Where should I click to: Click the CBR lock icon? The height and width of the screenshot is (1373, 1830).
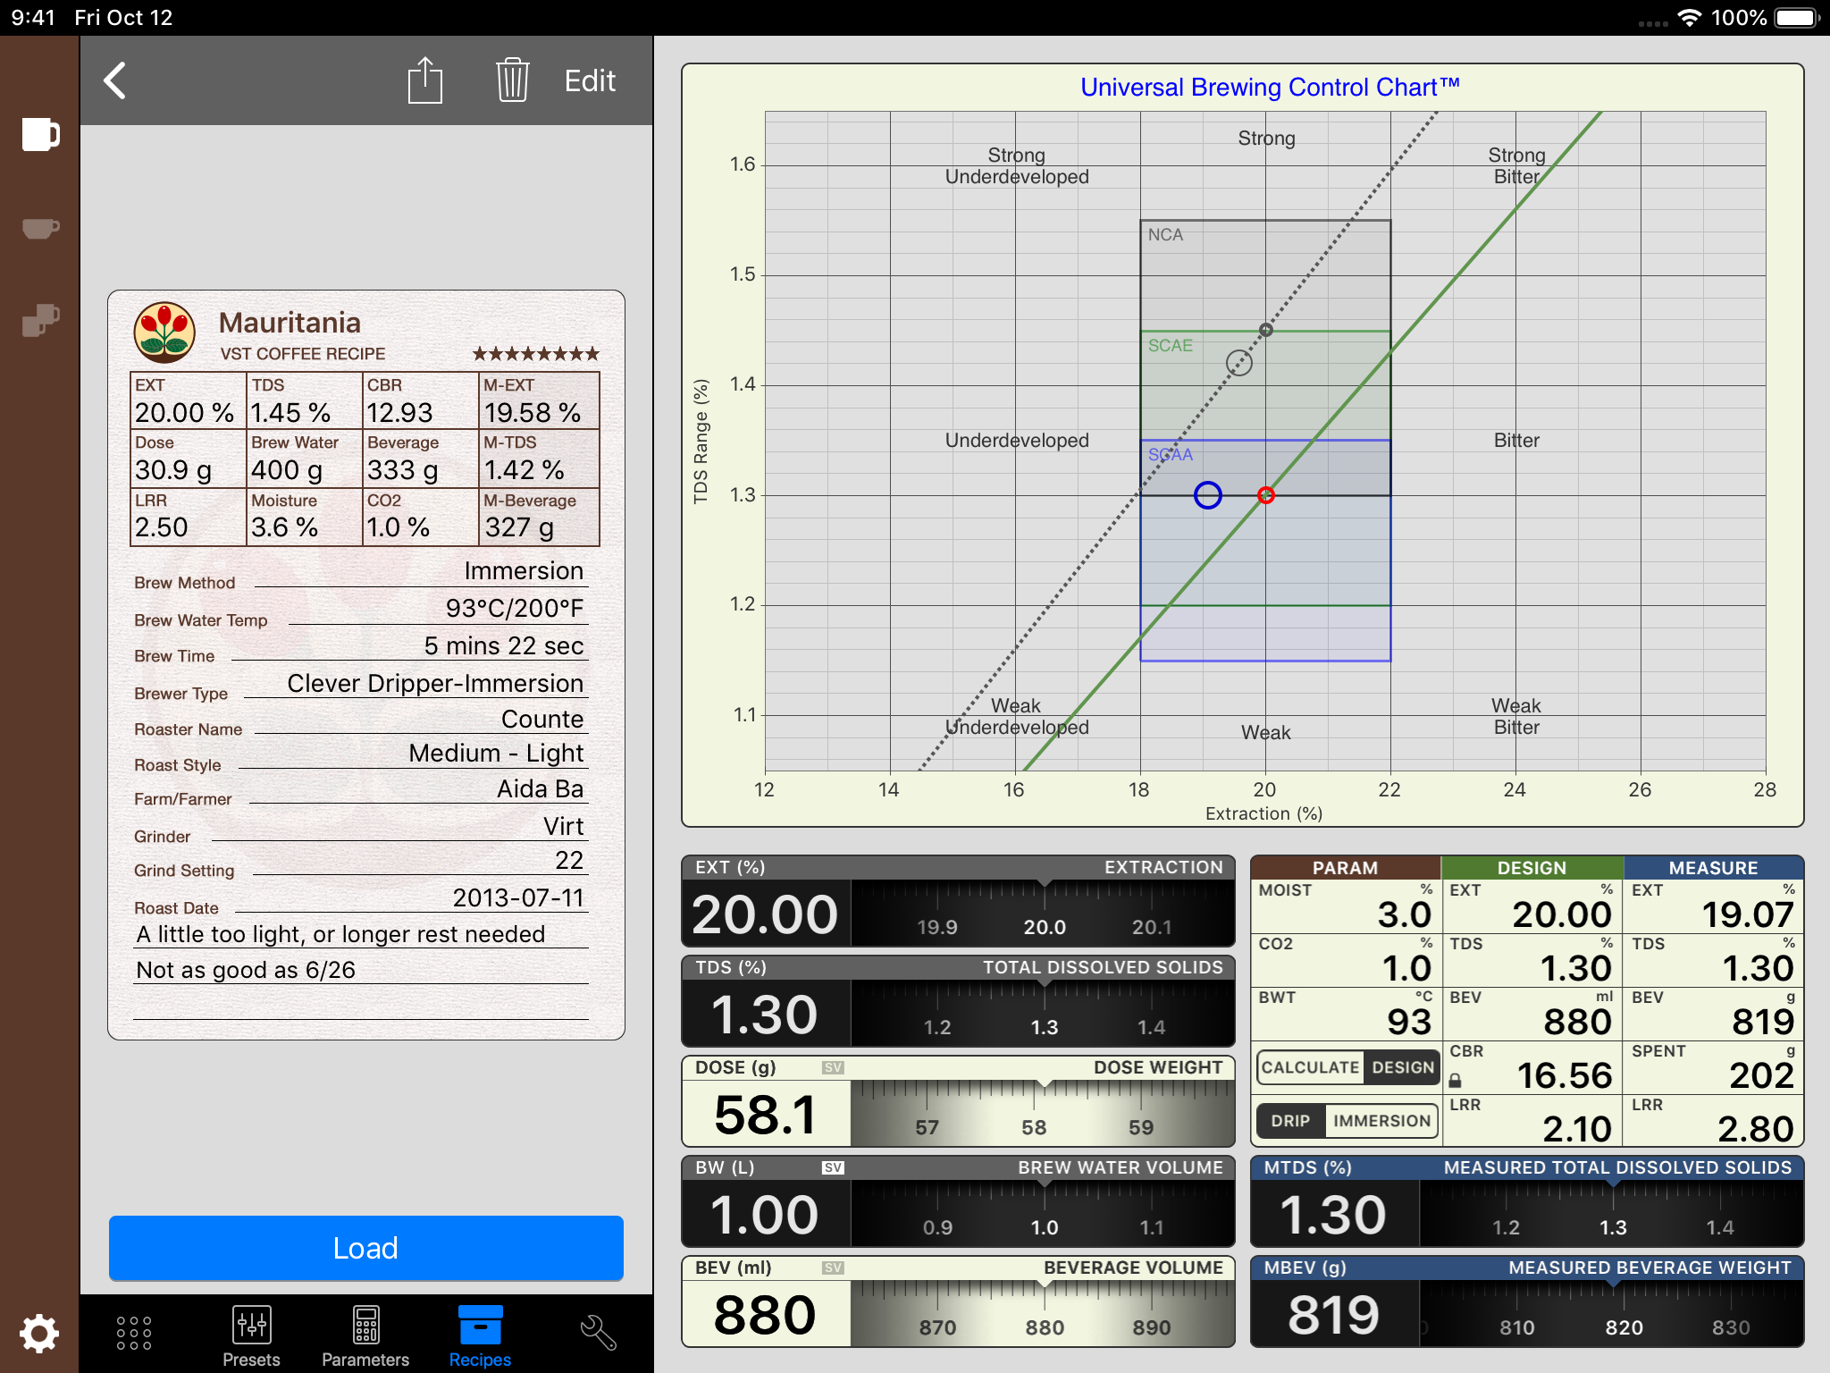point(1455,1081)
